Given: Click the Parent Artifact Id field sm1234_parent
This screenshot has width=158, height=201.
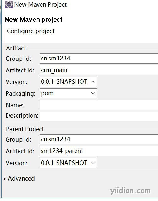Looking at the screenshot, I should (99, 151).
